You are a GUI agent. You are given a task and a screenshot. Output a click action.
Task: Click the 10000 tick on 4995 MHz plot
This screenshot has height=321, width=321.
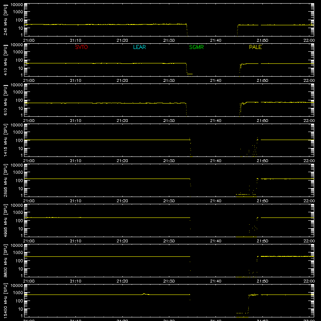(x=17, y=205)
